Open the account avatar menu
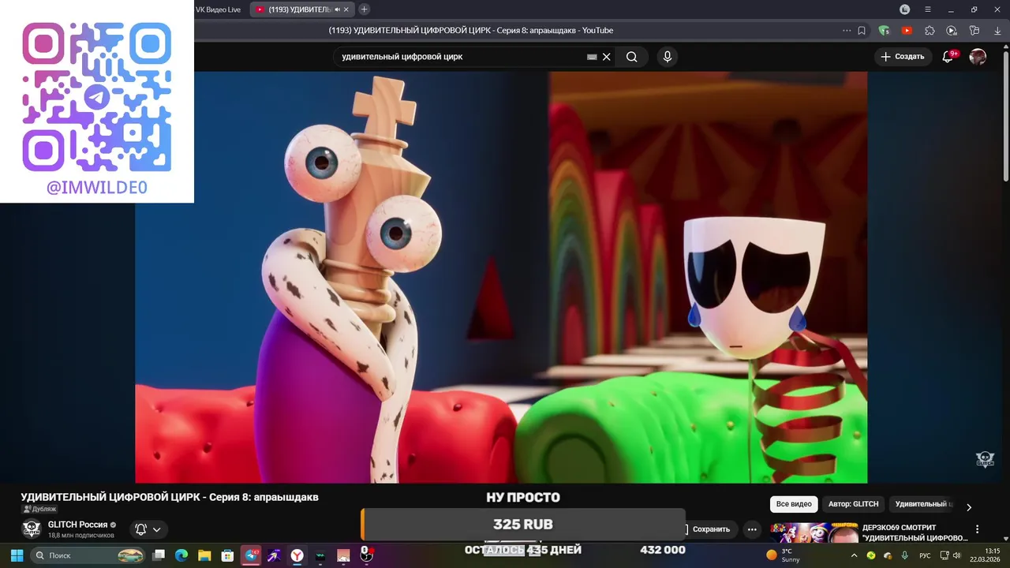Screen dimensions: 1010x568 click(x=978, y=57)
